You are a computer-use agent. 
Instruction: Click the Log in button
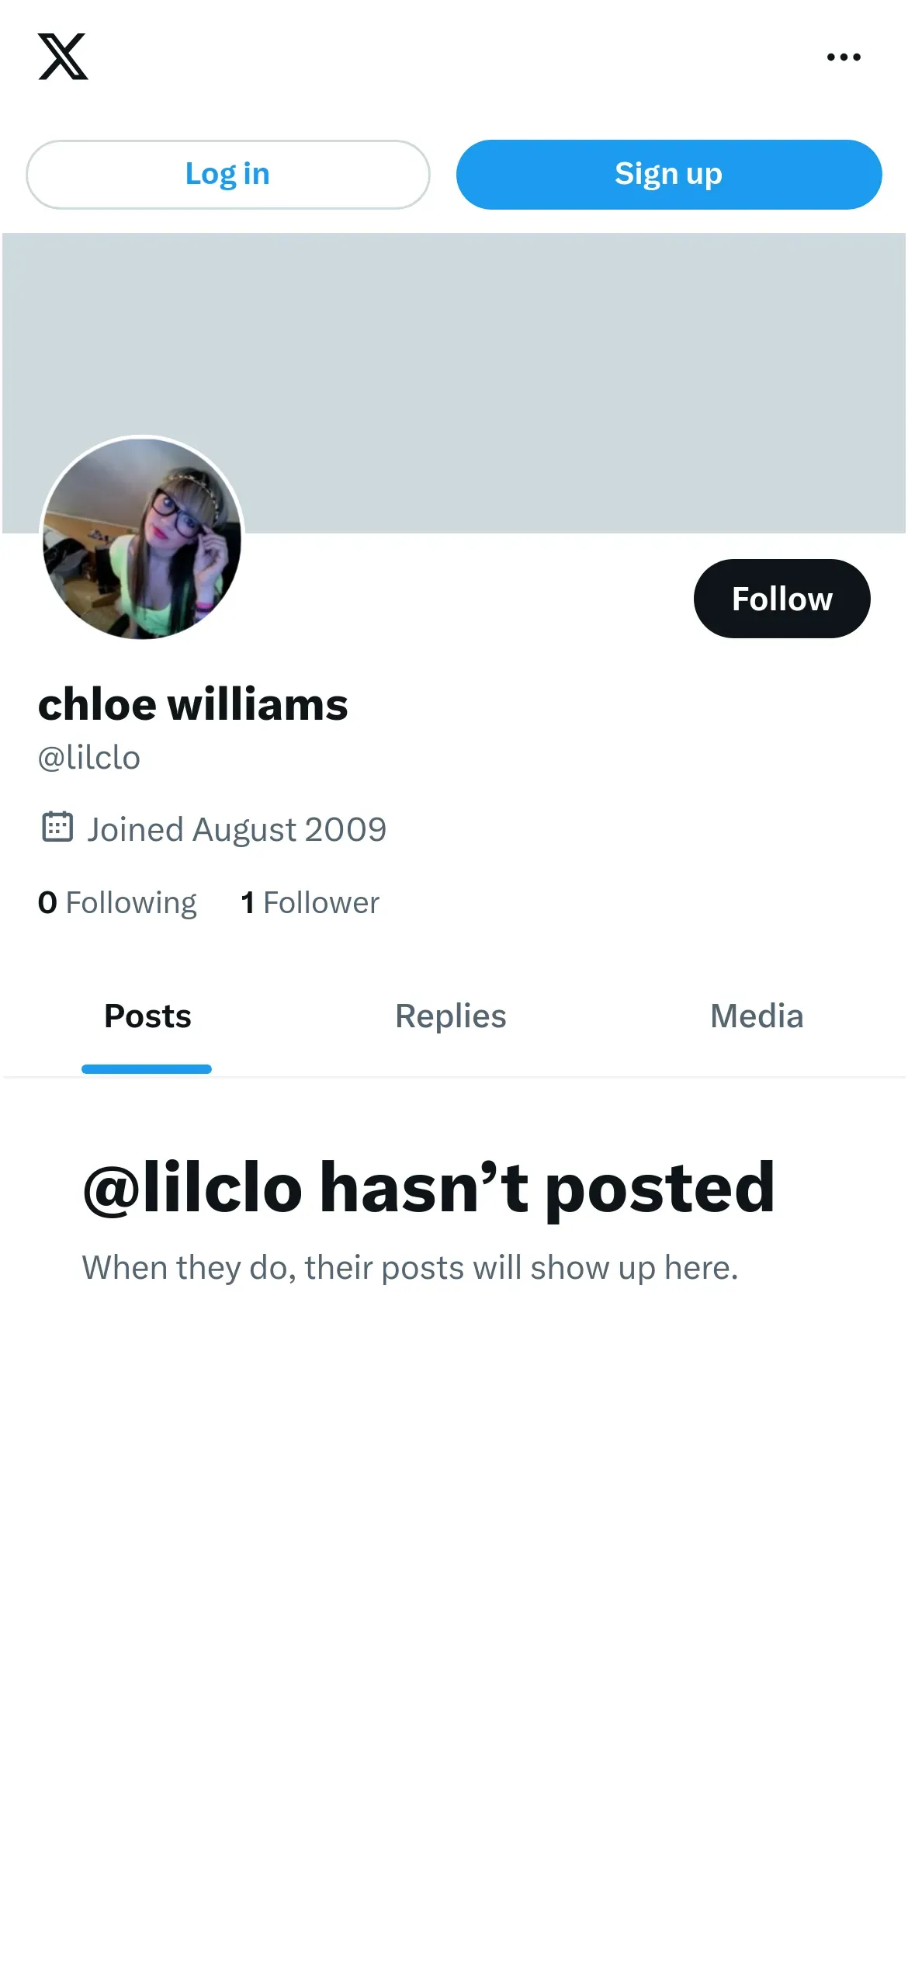(x=227, y=174)
